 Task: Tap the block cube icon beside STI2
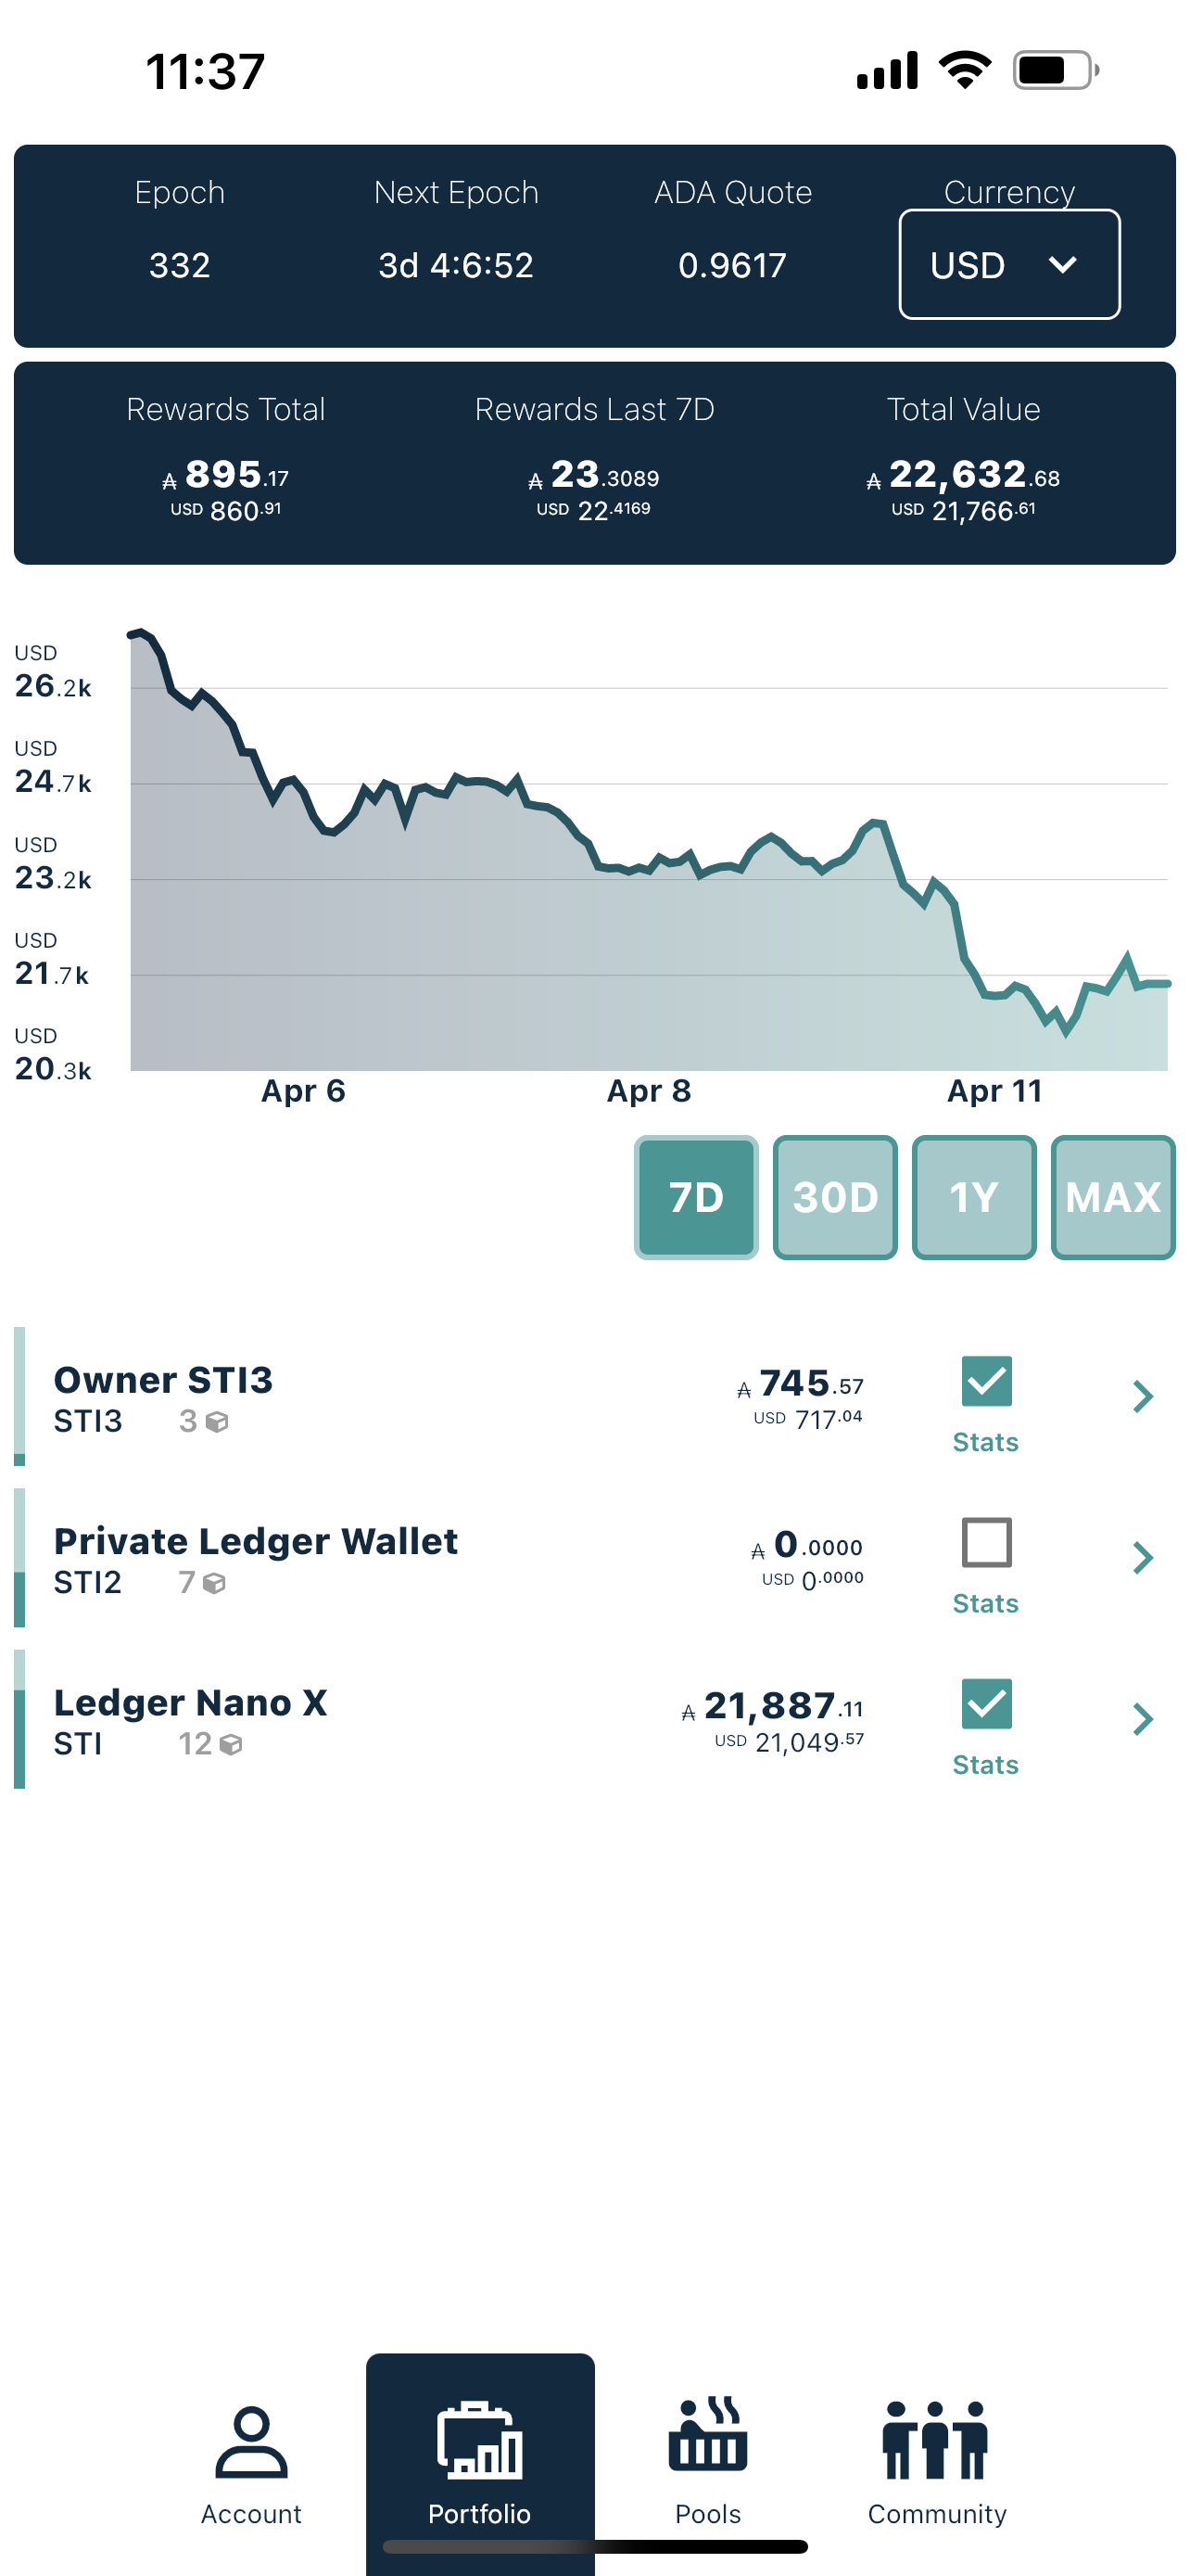click(x=214, y=1583)
